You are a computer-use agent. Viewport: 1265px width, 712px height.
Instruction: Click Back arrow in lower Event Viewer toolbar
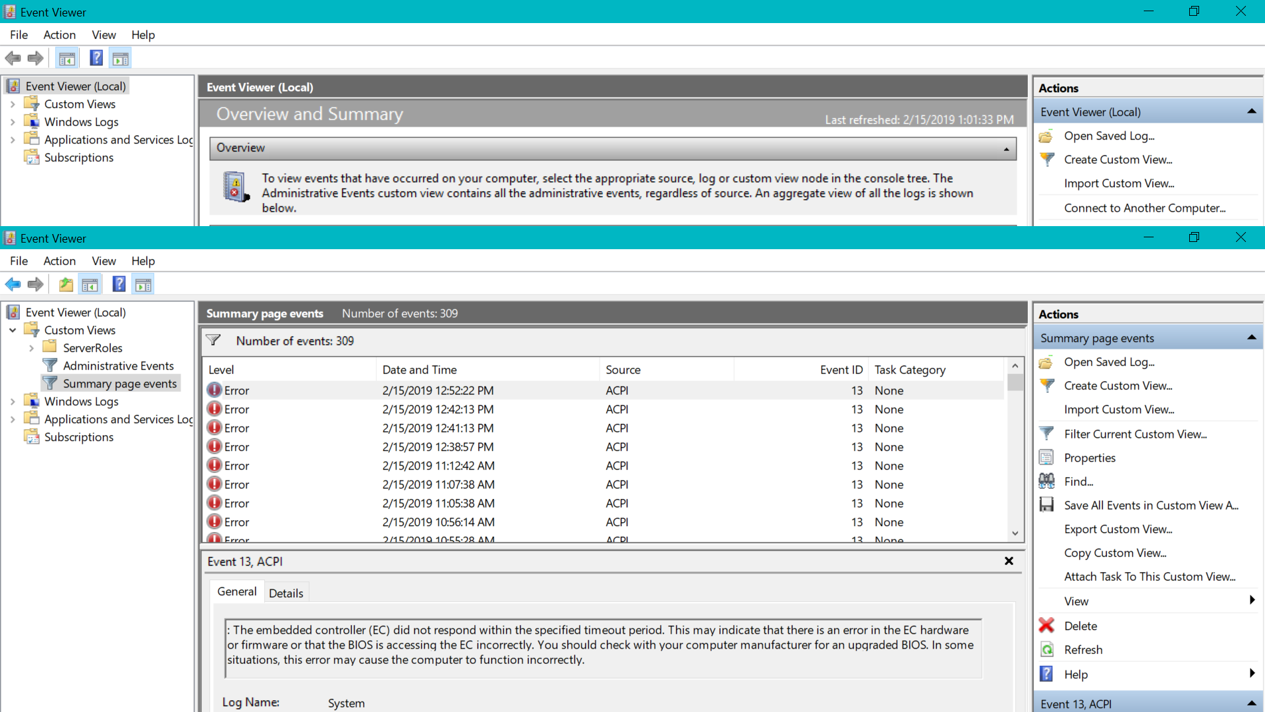(13, 285)
